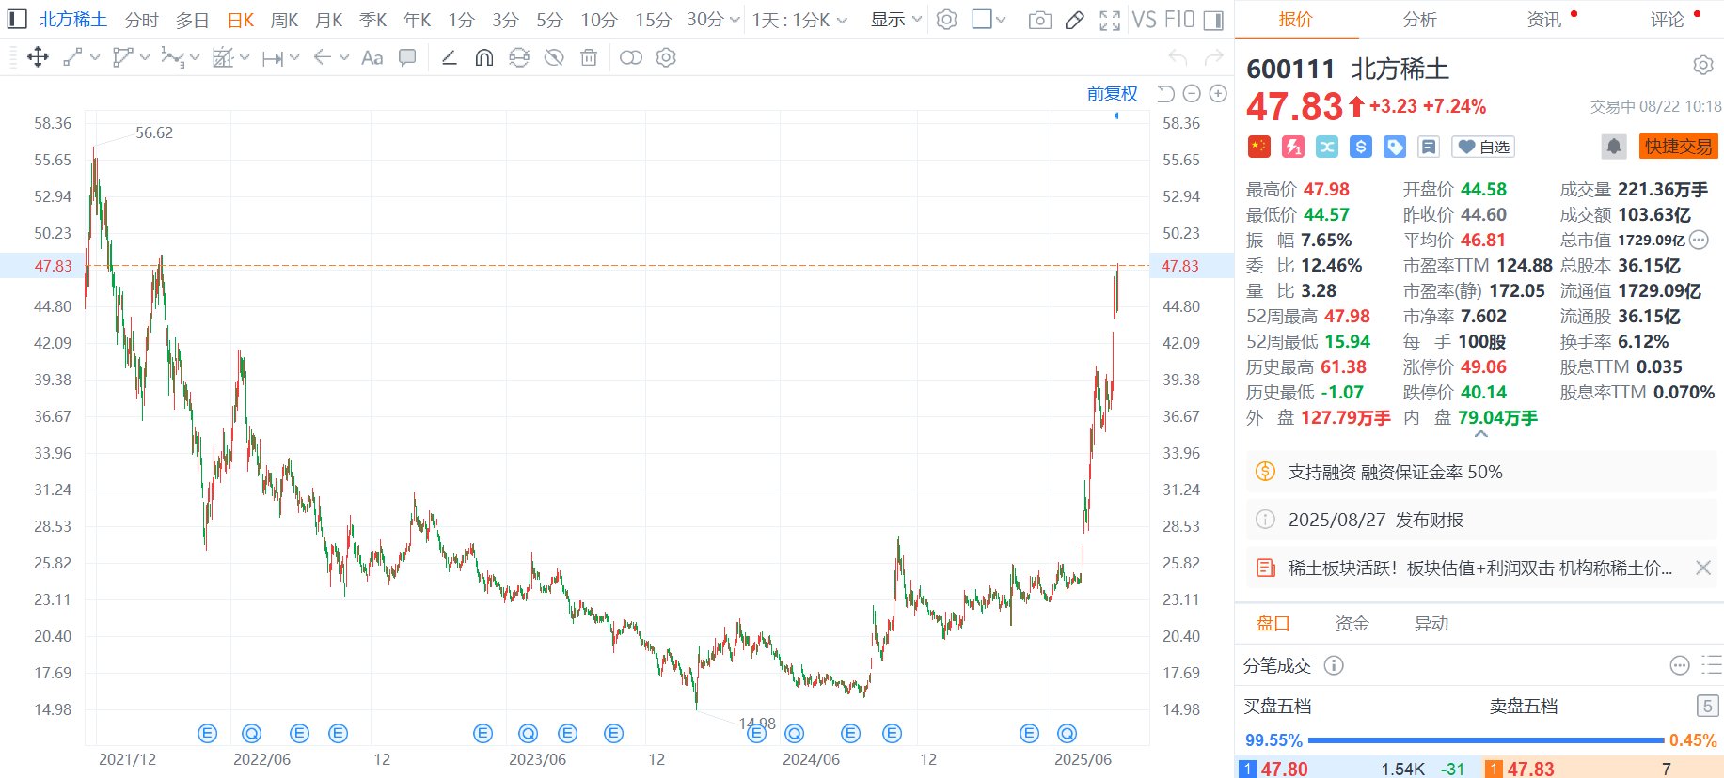Expand chart measurement tool dropdown arrow
1724x778 pixels.
pyautogui.click(x=245, y=57)
